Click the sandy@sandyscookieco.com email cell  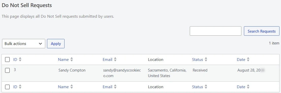pos(122,73)
